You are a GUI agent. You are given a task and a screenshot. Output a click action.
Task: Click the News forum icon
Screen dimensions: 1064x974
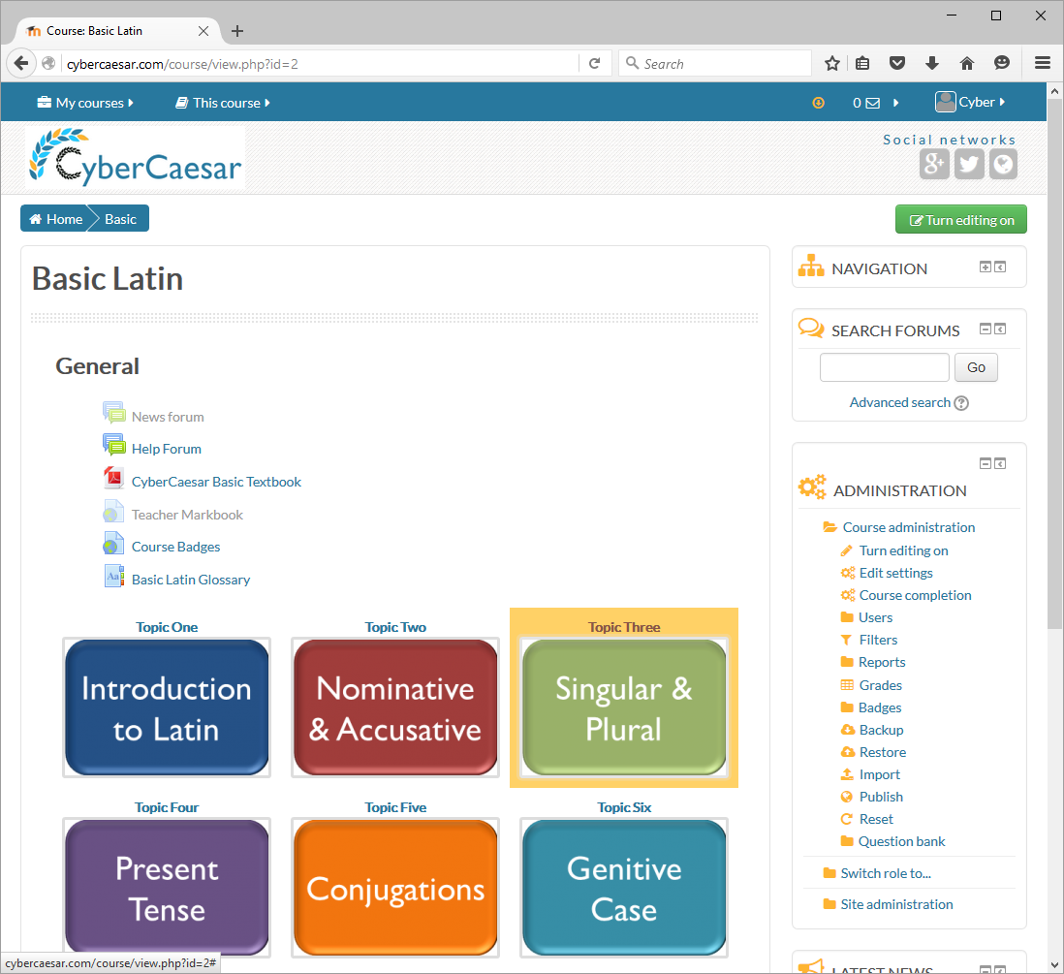coord(113,413)
